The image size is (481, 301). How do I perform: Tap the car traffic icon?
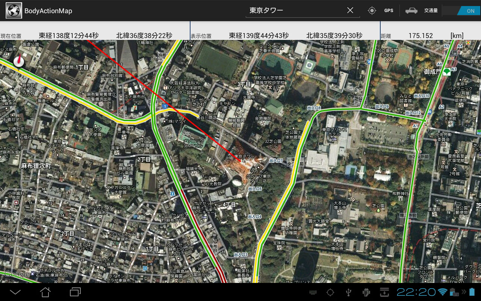(x=411, y=11)
